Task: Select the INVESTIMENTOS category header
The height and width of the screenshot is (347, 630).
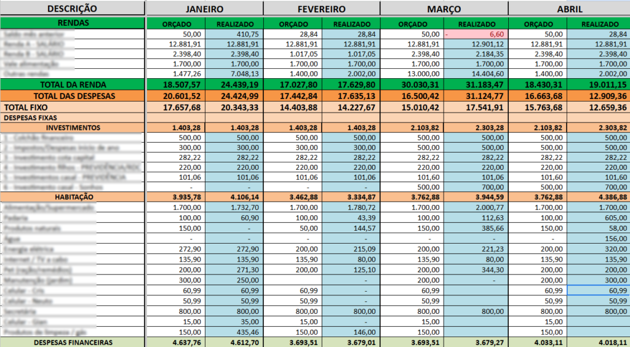Action: (x=72, y=127)
